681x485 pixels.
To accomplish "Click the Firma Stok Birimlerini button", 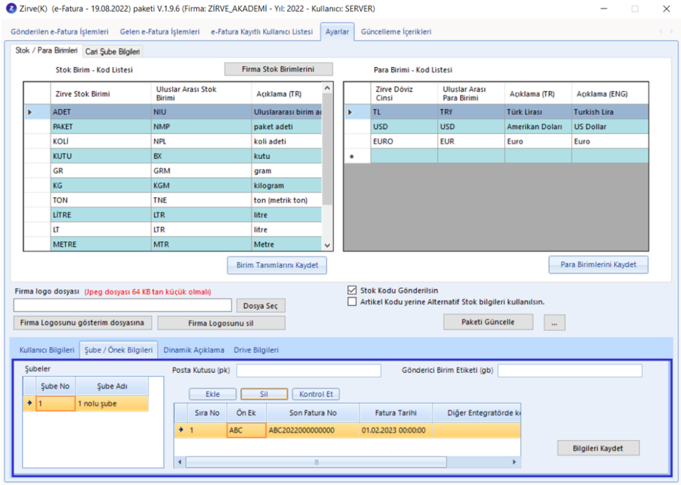I will tap(279, 69).
